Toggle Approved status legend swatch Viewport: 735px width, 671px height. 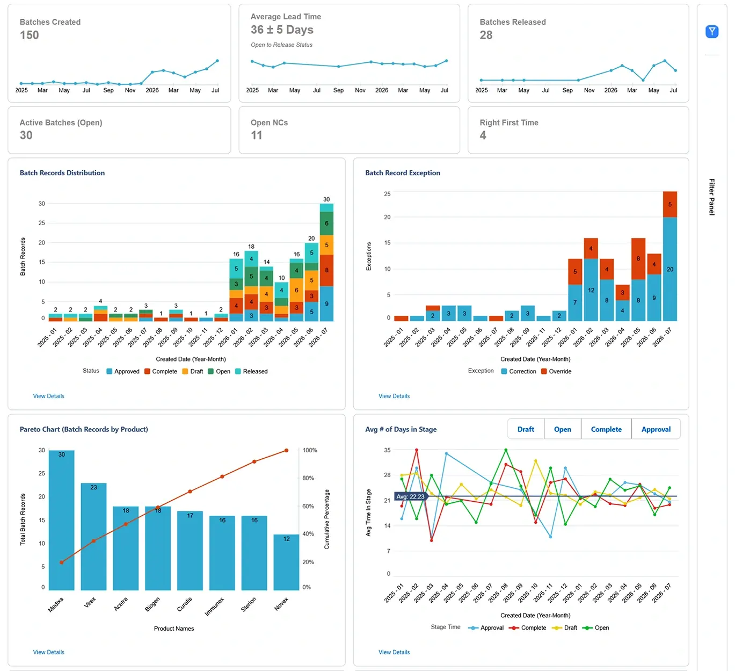pyautogui.click(x=110, y=371)
